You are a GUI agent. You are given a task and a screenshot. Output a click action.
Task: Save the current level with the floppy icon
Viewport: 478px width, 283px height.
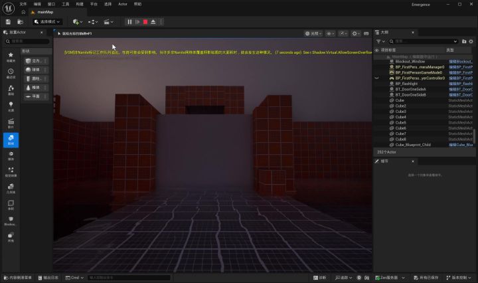tap(8, 22)
